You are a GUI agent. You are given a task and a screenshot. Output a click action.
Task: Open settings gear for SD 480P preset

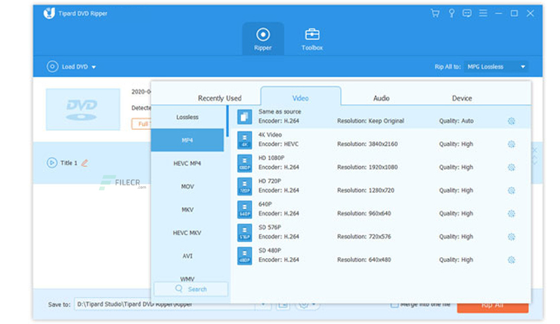511,260
